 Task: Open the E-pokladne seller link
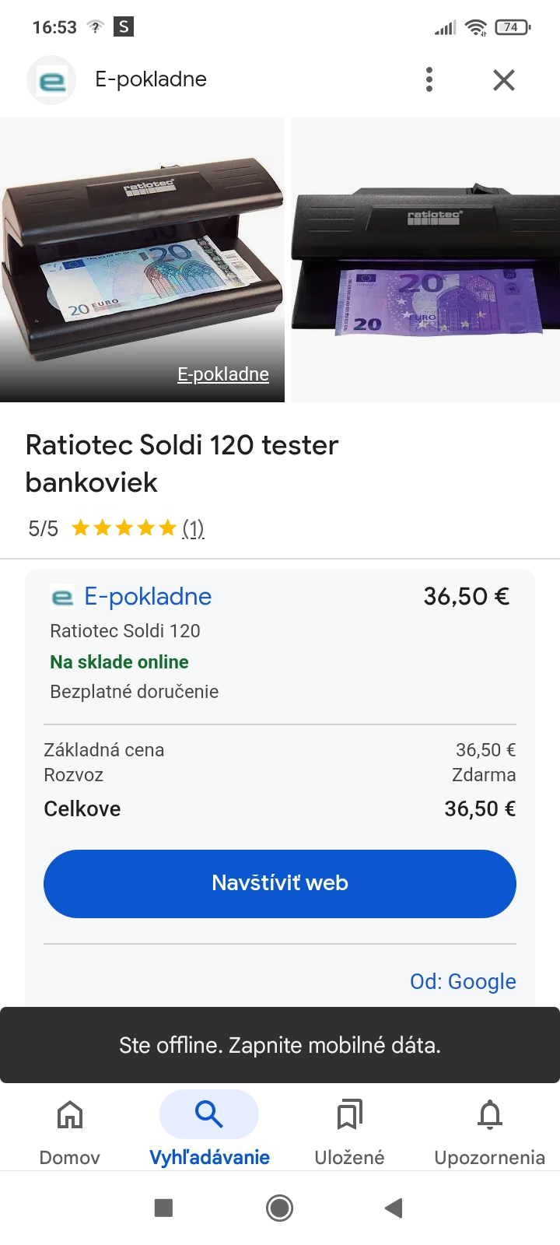(x=148, y=597)
